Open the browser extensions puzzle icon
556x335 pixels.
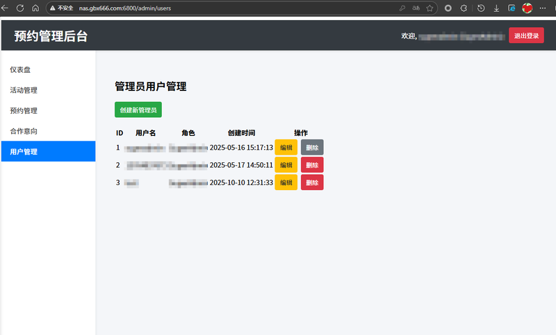(464, 8)
